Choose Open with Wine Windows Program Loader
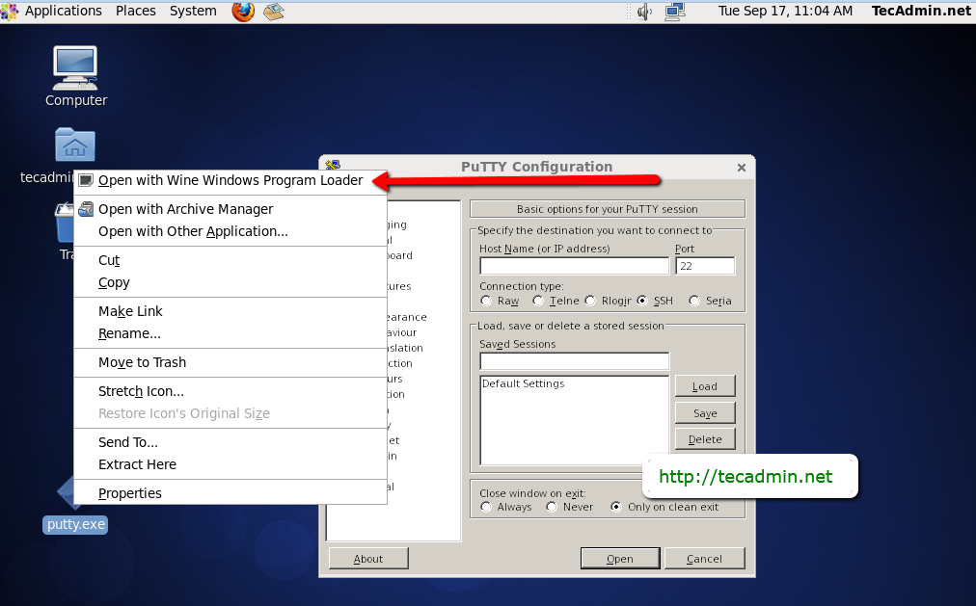The height and width of the screenshot is (606, 976). 230,181
